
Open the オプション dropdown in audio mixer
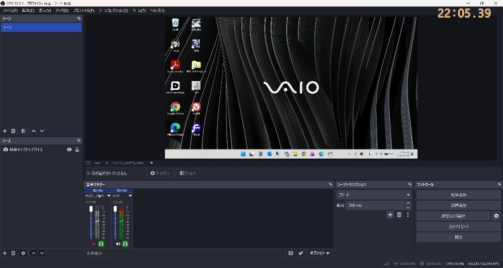[x=319, y=253]
